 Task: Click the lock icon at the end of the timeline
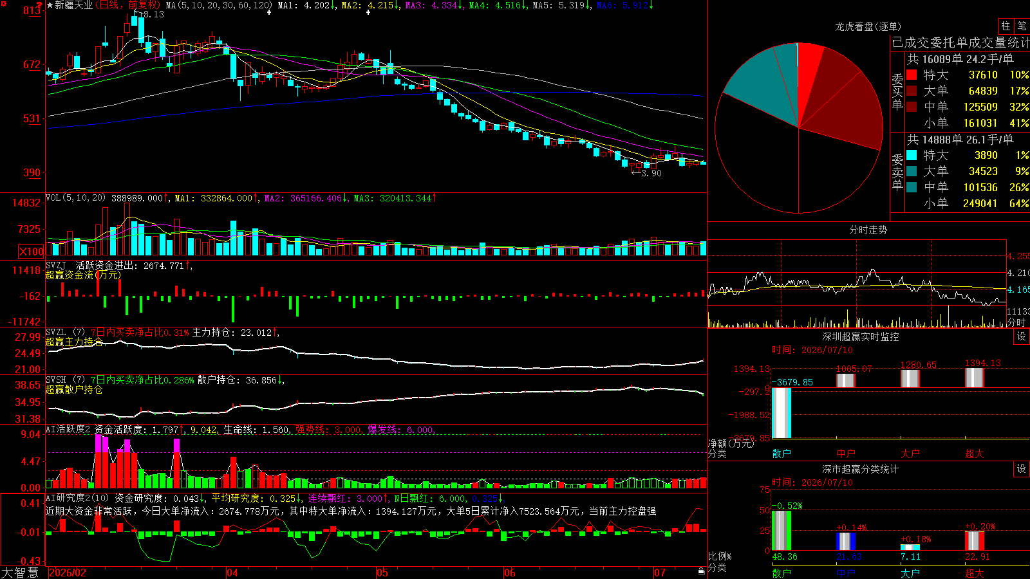tap(701, 571)
